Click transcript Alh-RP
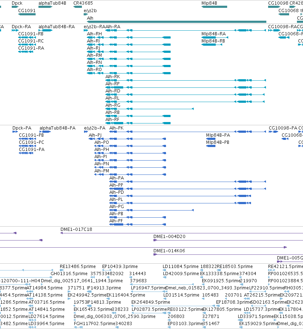The height and width of the screenshot is (329, 303). point(186,87)
